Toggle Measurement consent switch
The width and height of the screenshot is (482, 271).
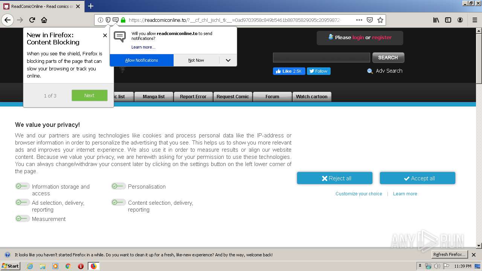point(22,219)
